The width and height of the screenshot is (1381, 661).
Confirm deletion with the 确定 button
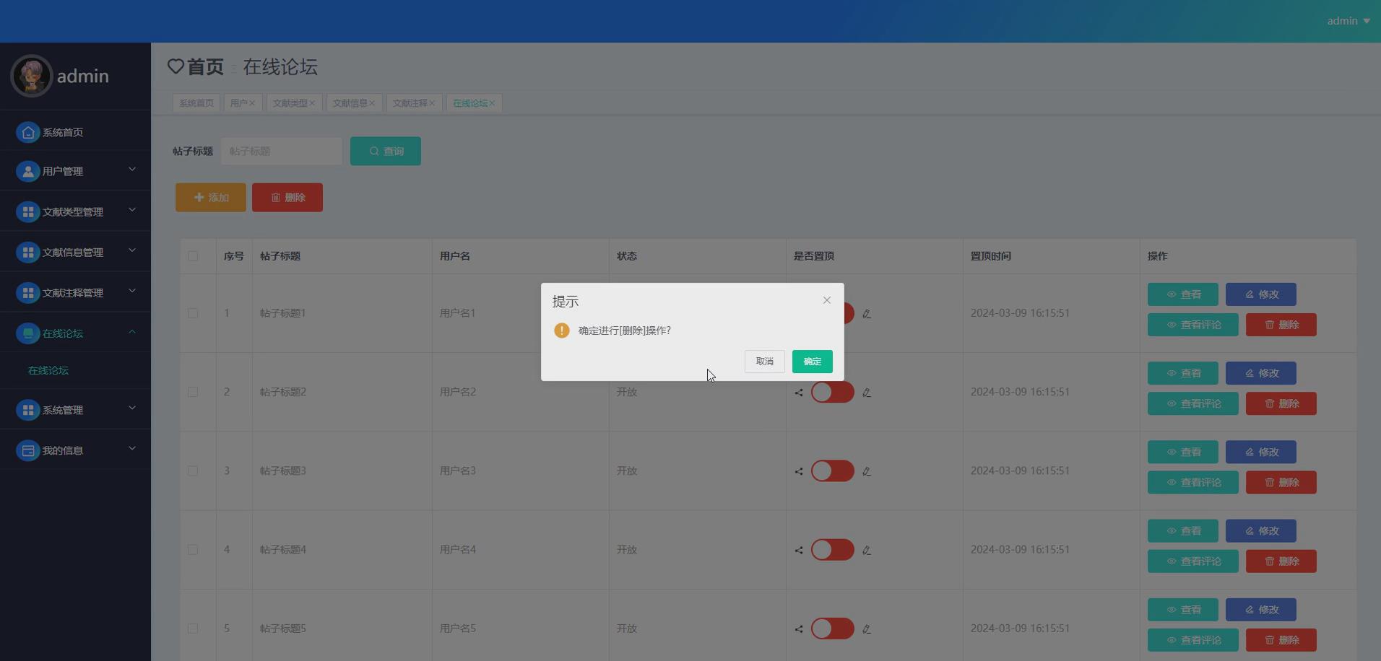812,362
